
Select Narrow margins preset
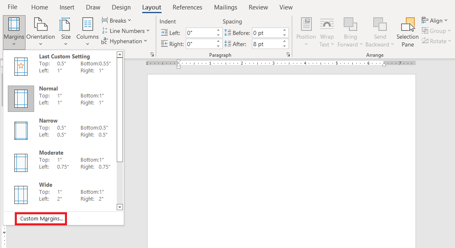(60, 130)
